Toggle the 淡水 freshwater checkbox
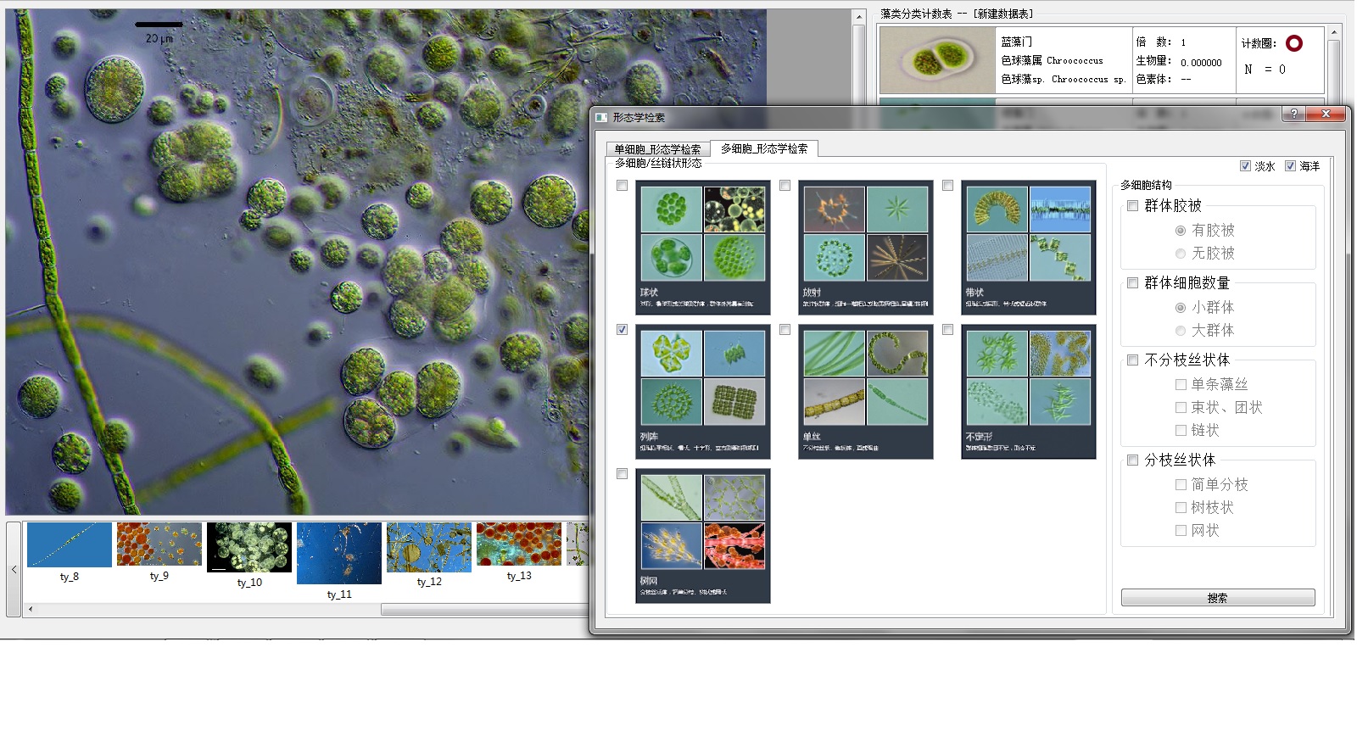 click(x=1246, y=166)
